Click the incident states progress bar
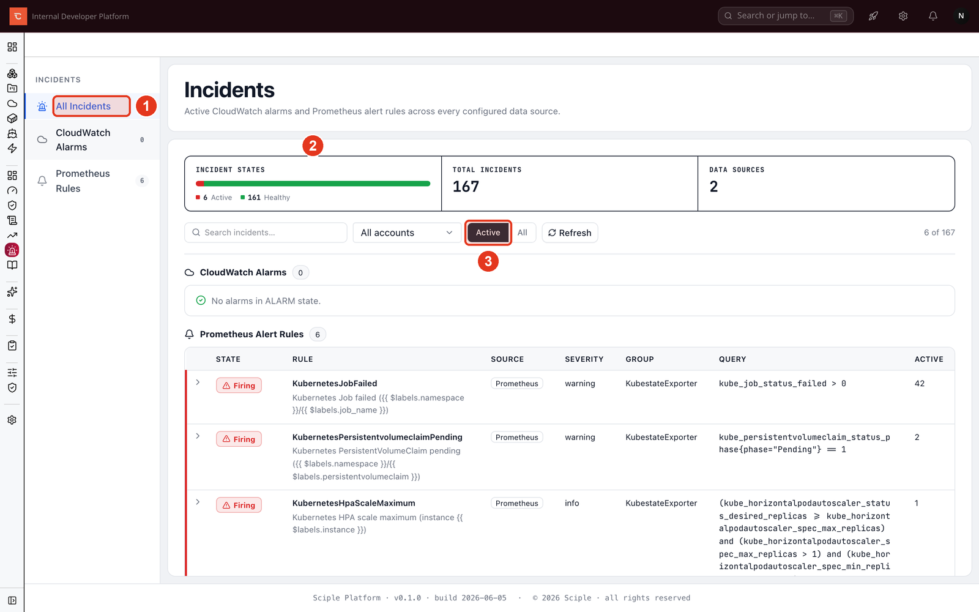This screenshot has width=979, height=612. click(313, 184)
